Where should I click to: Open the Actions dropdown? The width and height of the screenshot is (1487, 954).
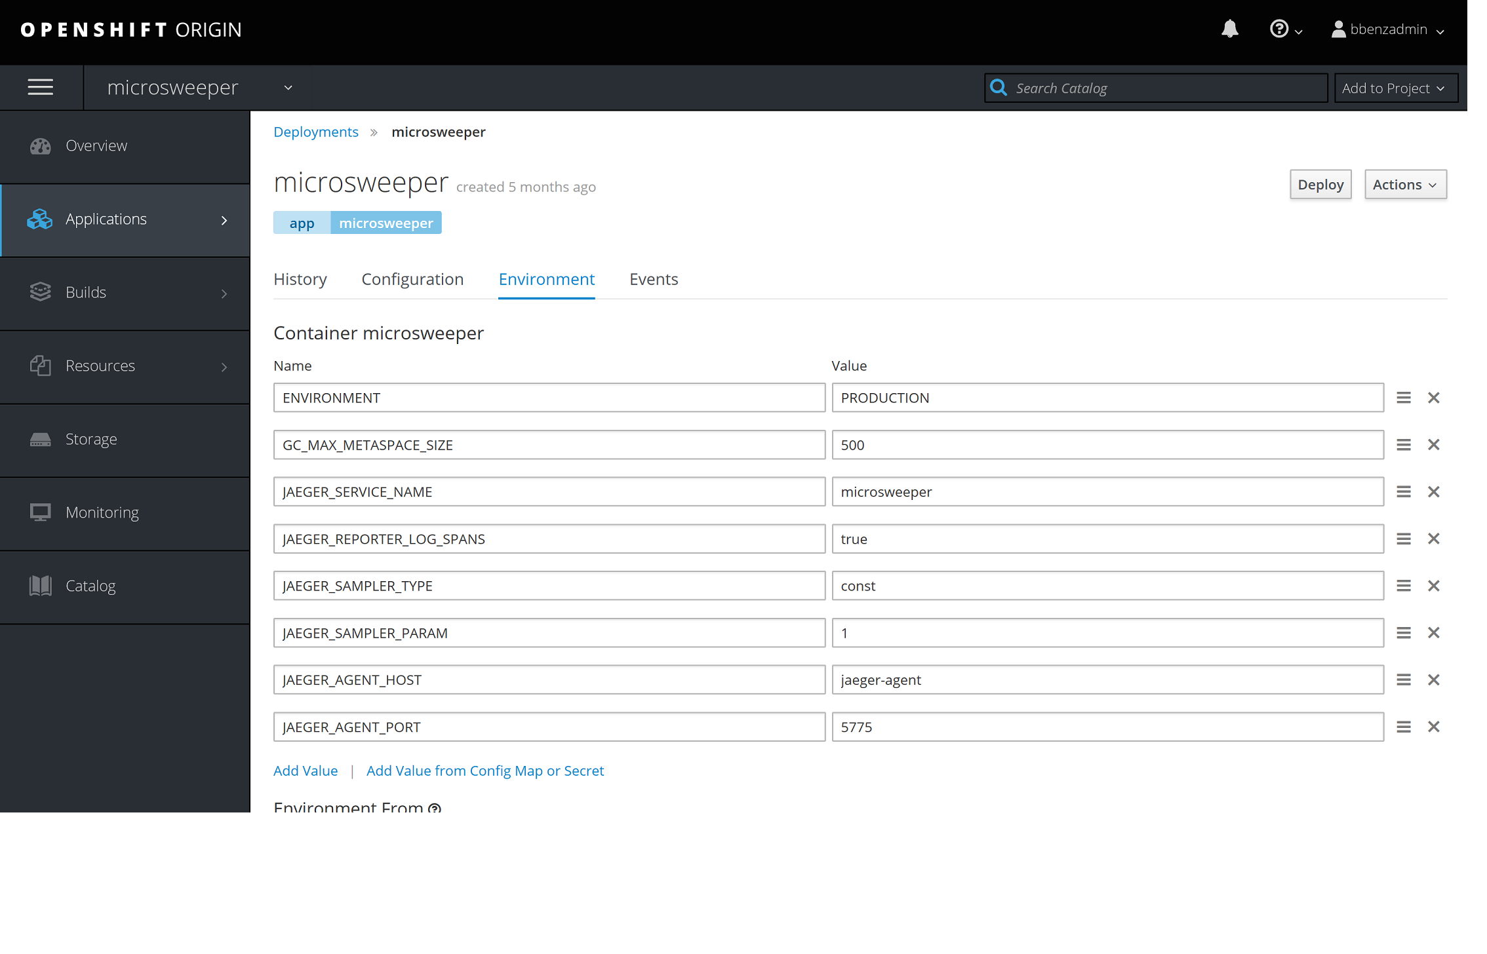pos(1404,185)
